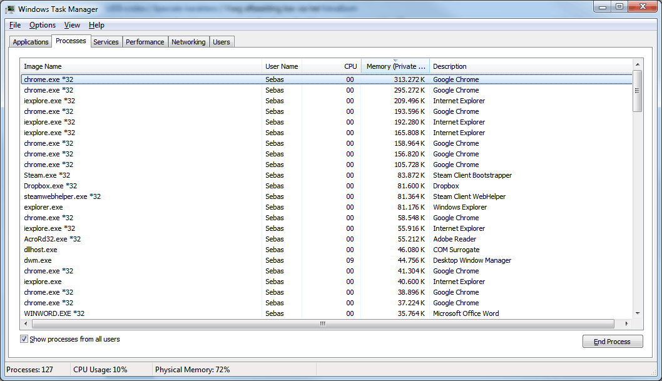662x381 pixels.
Task: Select iexplore.exe row using 209.496 K
Action: tap(327, 101)
